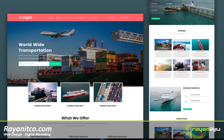Open portfolio red ship in waves image
Screen dimensions: 224x140
(182, 45)
